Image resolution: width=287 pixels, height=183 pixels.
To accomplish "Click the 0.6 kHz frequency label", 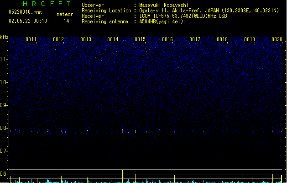I will [x=4, y=174].
